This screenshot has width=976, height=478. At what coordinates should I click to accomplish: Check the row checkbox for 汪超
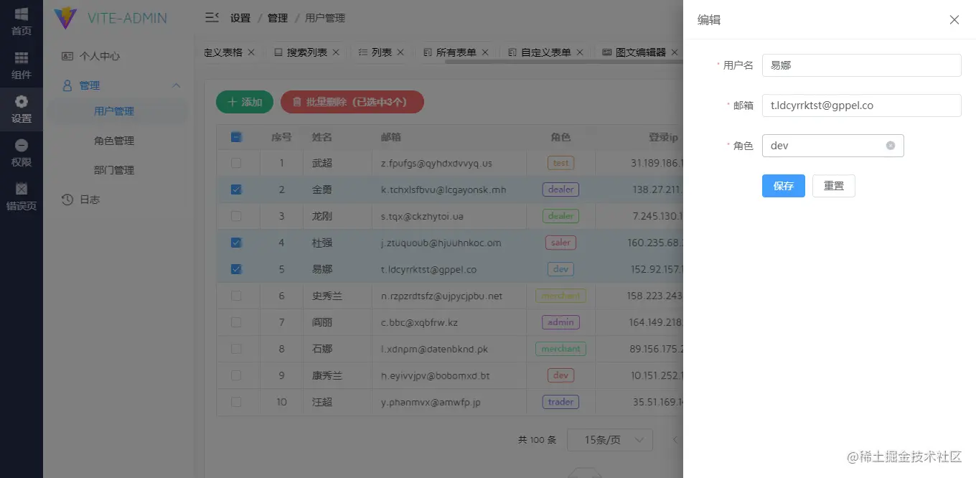236,402
